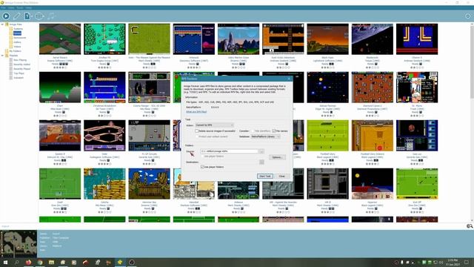Viewport: 474px width, 267px height.
Task: Click the round icon at the toolbar's right end
Action: click(x=467, y=16)
